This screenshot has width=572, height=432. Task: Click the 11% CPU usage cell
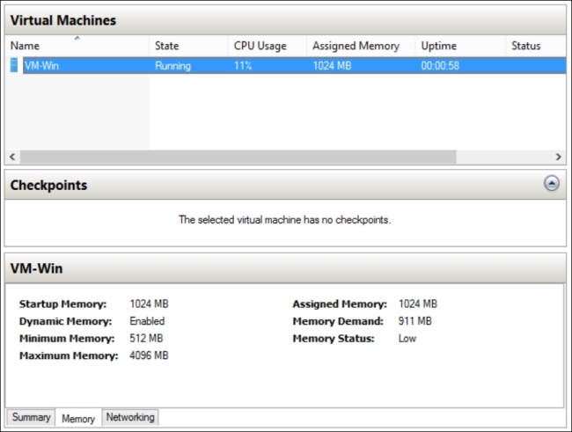(x=244, y=66)
